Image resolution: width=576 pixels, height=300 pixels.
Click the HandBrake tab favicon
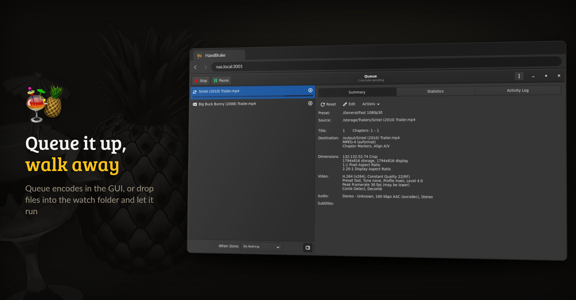tap(199, 55)
